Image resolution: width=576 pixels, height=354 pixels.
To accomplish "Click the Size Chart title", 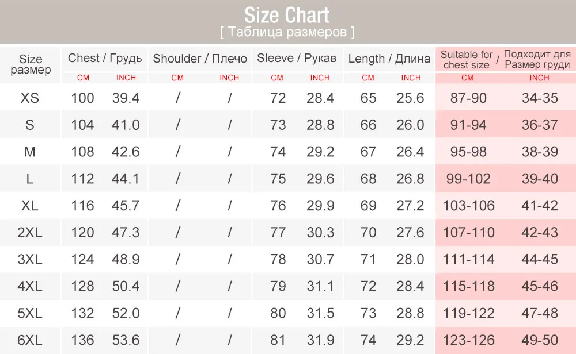I will pos(287,16).
